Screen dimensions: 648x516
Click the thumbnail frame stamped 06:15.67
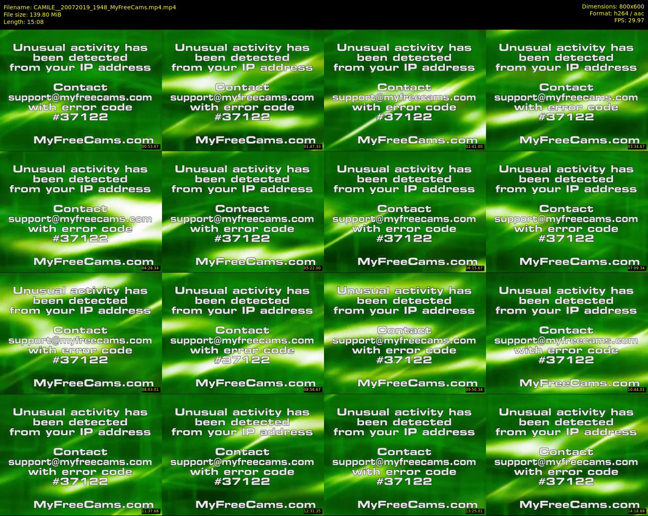point(405,211)
